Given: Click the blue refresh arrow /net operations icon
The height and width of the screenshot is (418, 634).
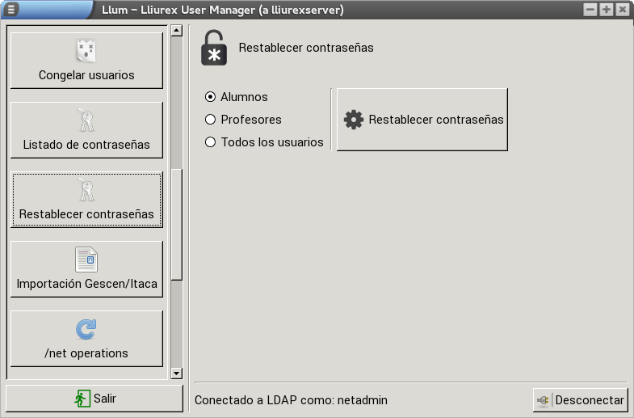Looking at the screenshot, I should pos(86,329).
